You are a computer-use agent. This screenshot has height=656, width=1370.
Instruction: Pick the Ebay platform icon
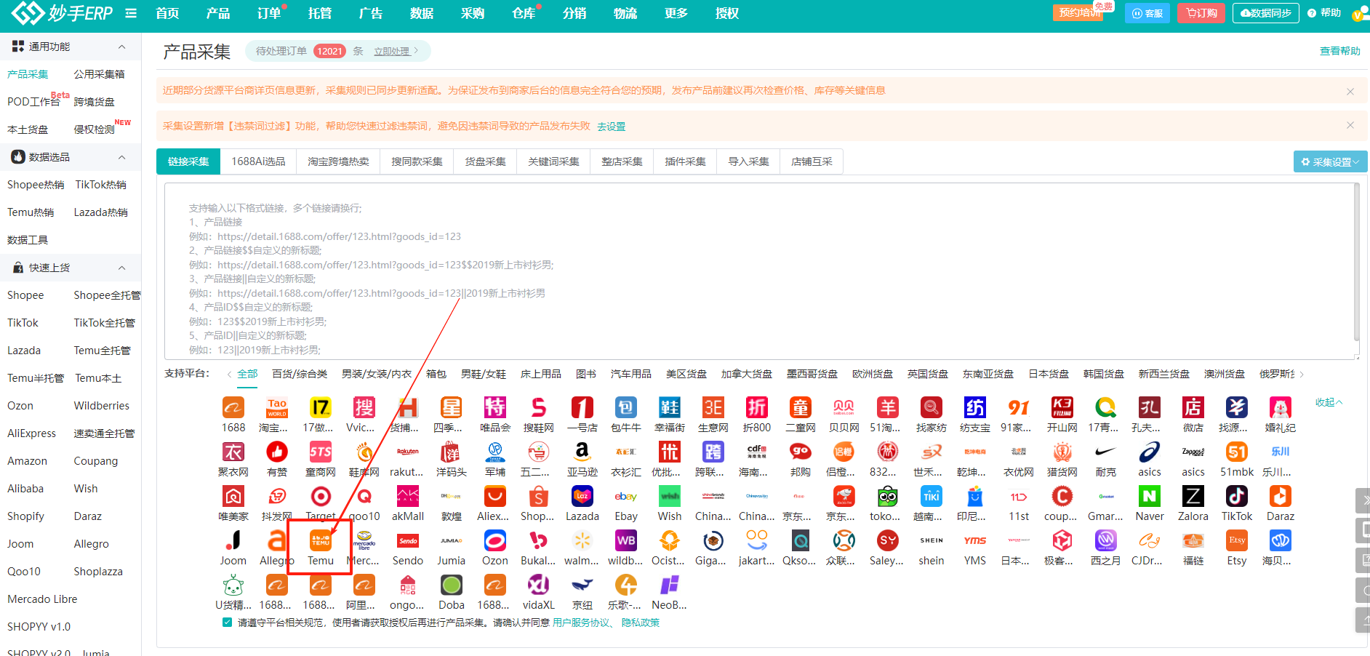pyautogui.click(x=625, y=497)
